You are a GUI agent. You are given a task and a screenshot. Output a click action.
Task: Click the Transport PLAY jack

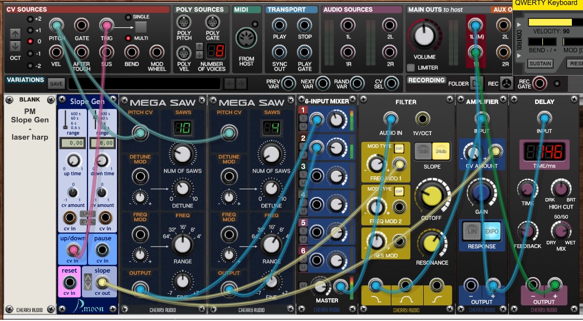(279, 26)
